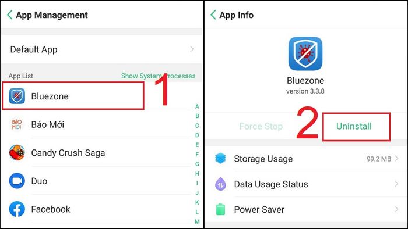Image resolution: width=408 pixels, height=229 pixels.
Task: Tap the Data Usage Status droplet icon
Action: tap(220, 184)
